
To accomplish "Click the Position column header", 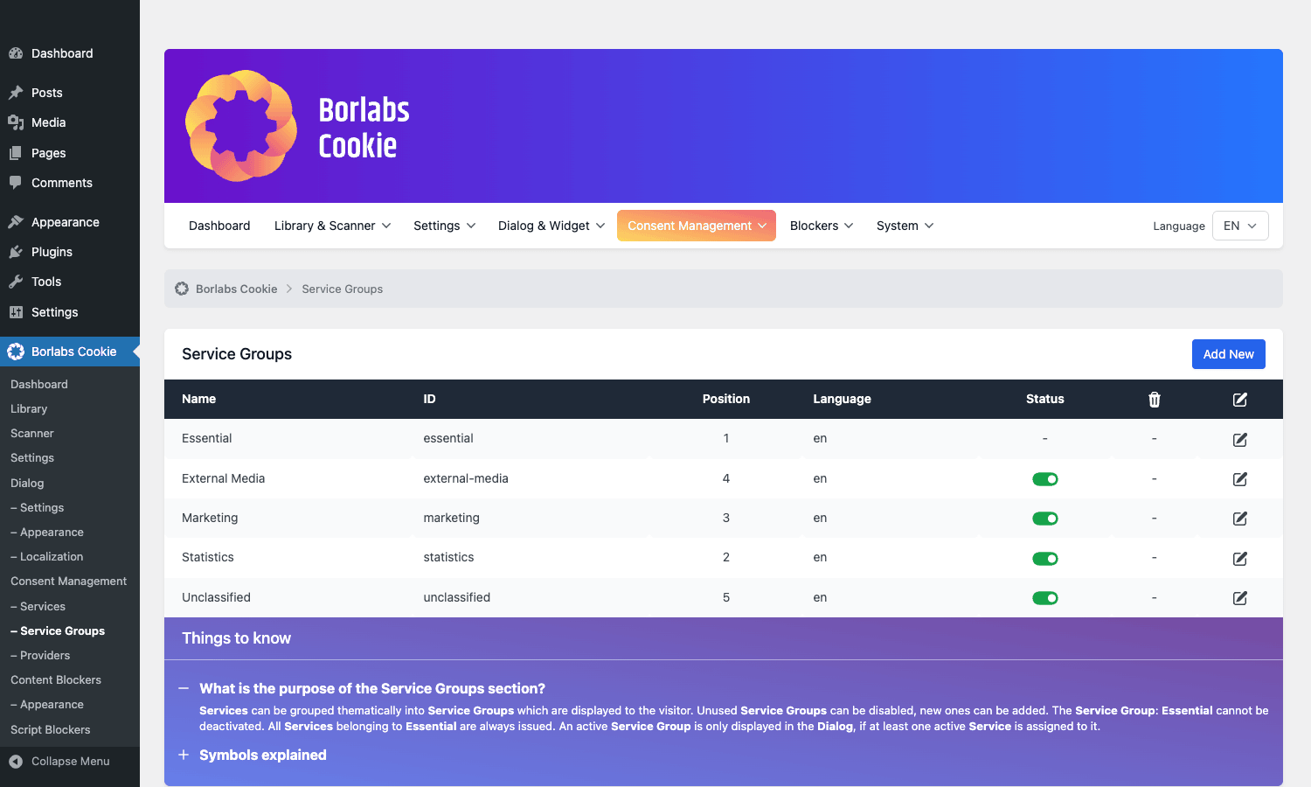I will click(725, 399).
